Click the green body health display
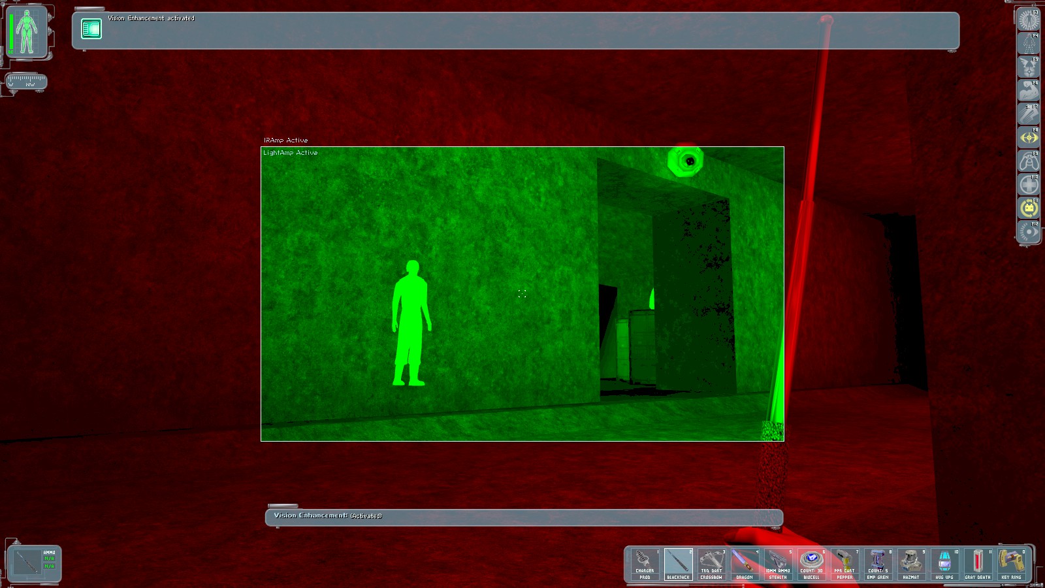The image size is (1045, 588). click(27, 31)
